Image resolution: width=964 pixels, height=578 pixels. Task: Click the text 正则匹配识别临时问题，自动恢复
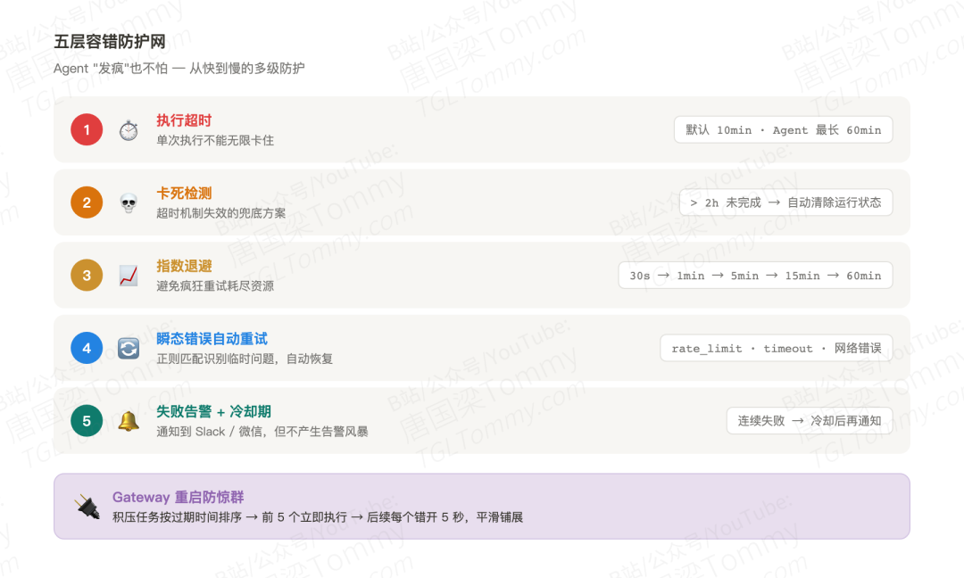[245, 359]
